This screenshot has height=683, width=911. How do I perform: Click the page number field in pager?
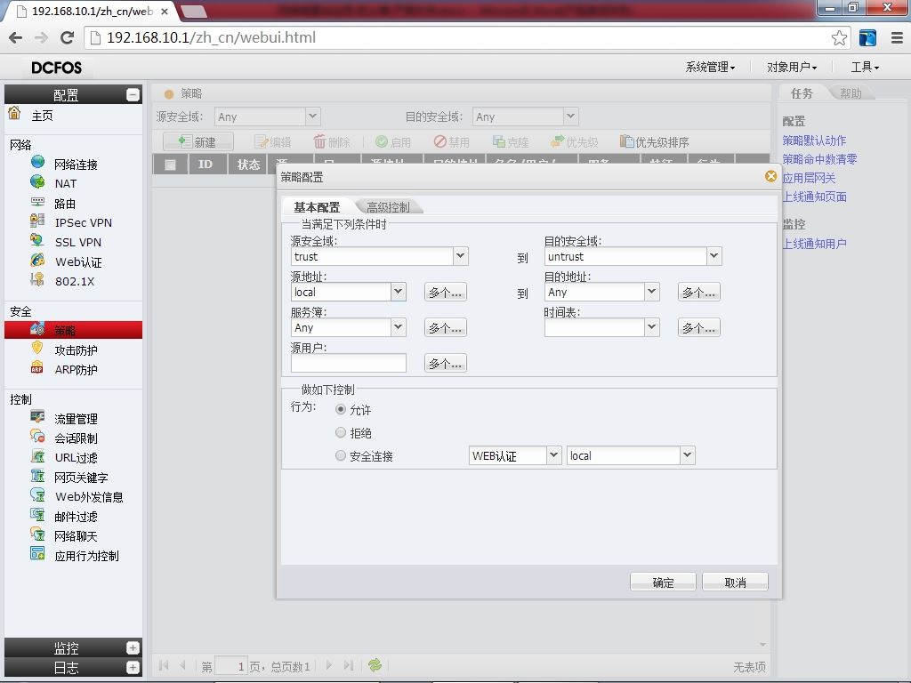231,666
